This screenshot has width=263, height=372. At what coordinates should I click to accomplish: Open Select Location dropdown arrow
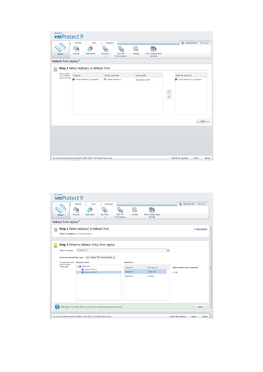[x=168, y=250]
